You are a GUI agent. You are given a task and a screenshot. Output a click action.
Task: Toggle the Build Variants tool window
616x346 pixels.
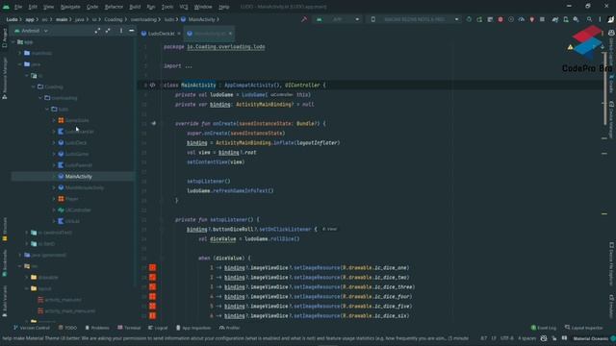click(5, 301)
